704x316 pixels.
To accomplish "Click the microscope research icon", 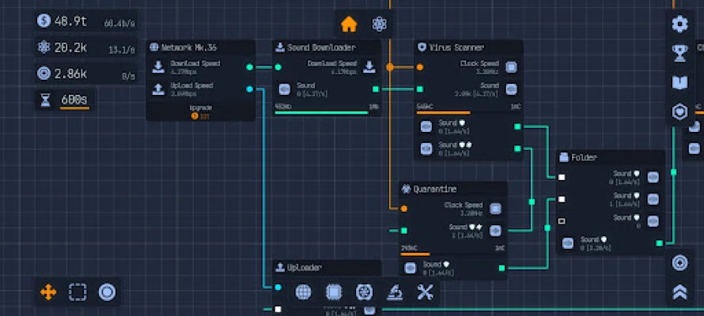I will [395, 292].
